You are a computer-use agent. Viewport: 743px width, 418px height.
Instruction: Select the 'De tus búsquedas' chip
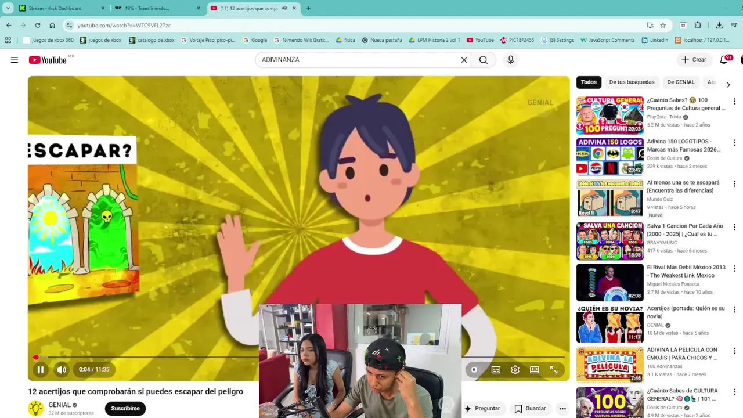point(632,82)
